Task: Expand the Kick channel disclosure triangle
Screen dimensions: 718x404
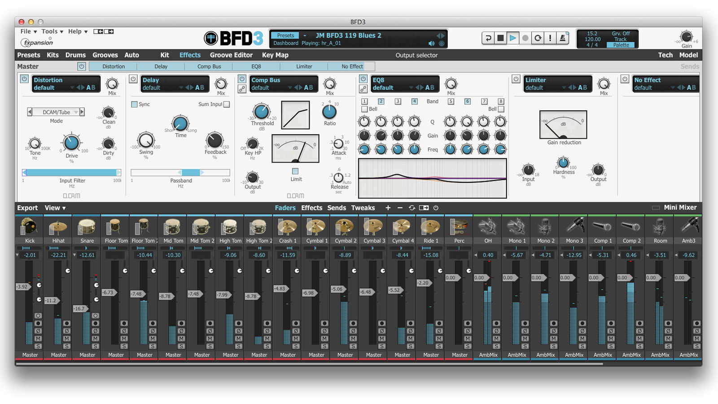Action: pyautogui.click(x=18, y=255)
